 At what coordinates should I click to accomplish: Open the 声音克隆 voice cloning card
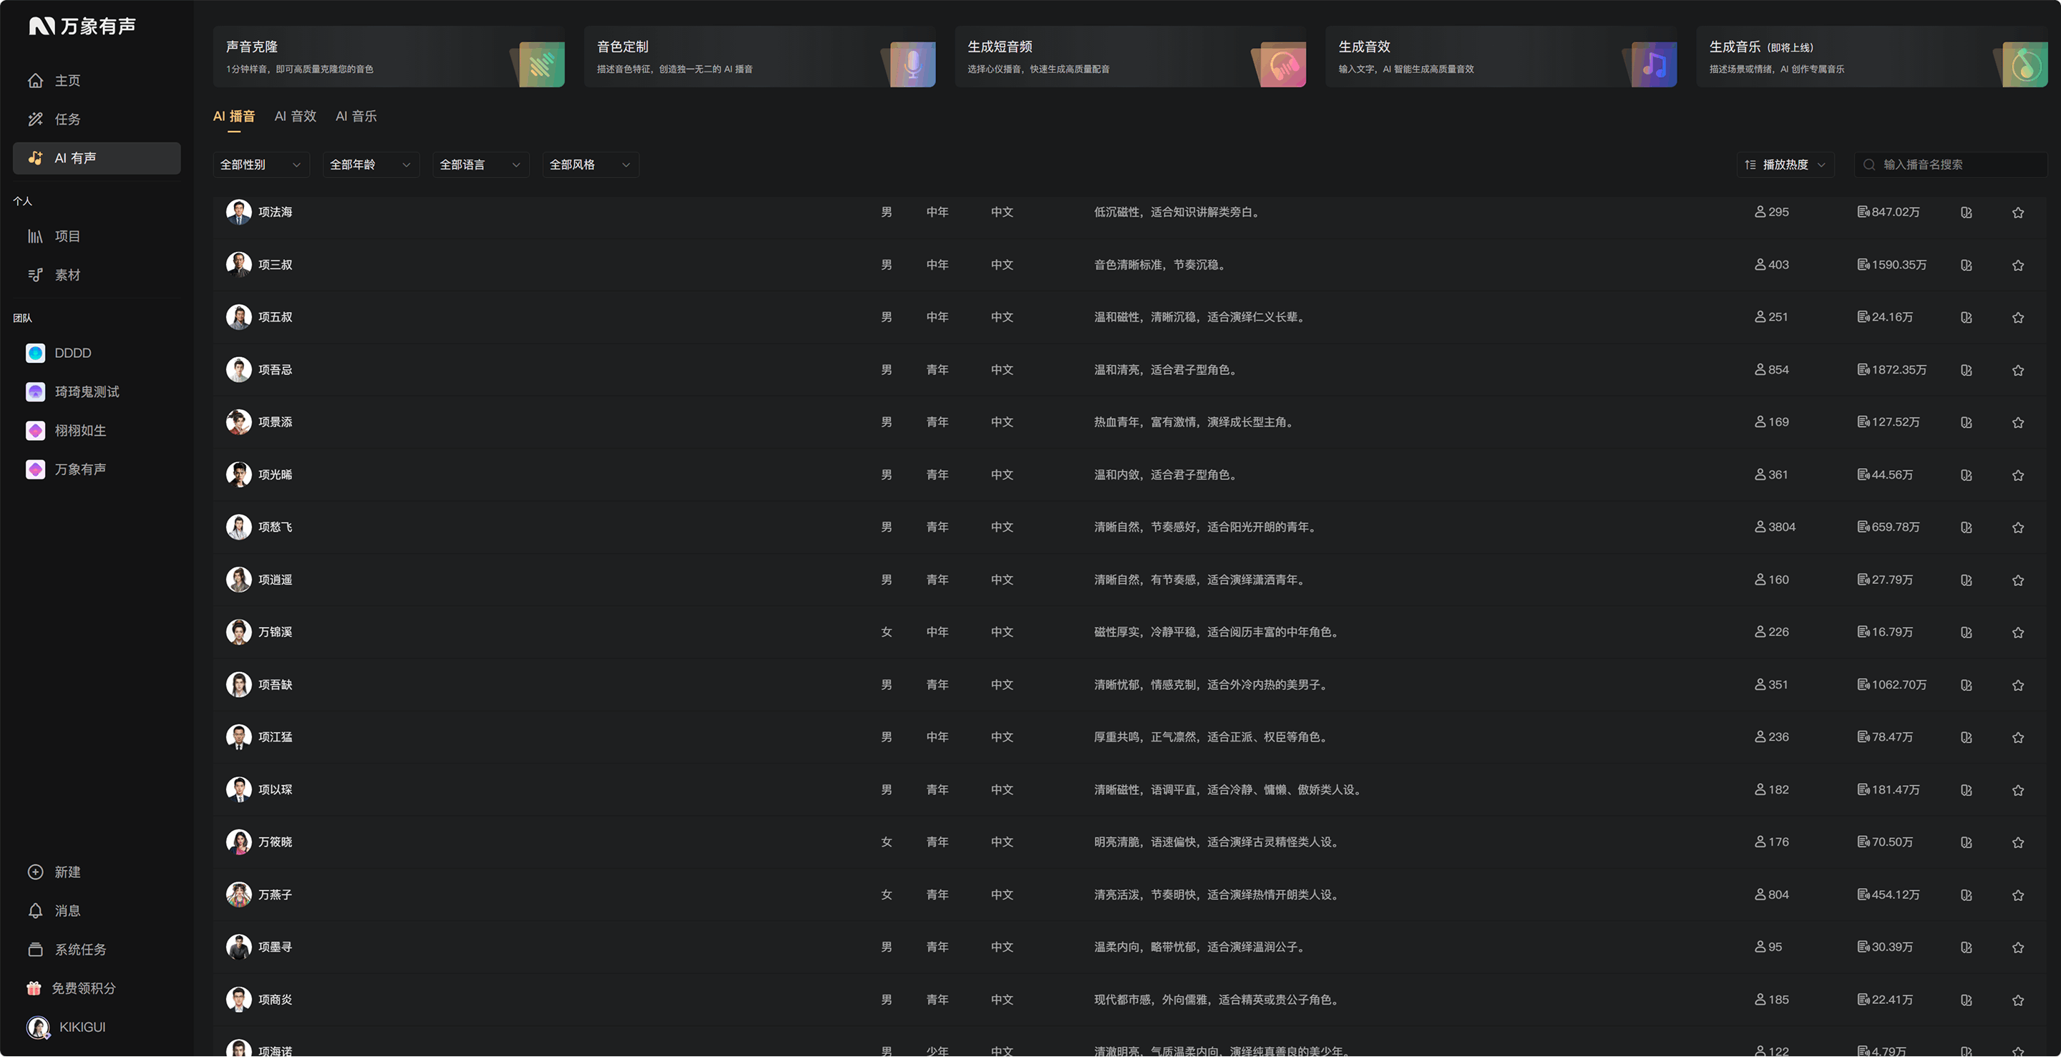pyautogui.click(x=389, y=57)
